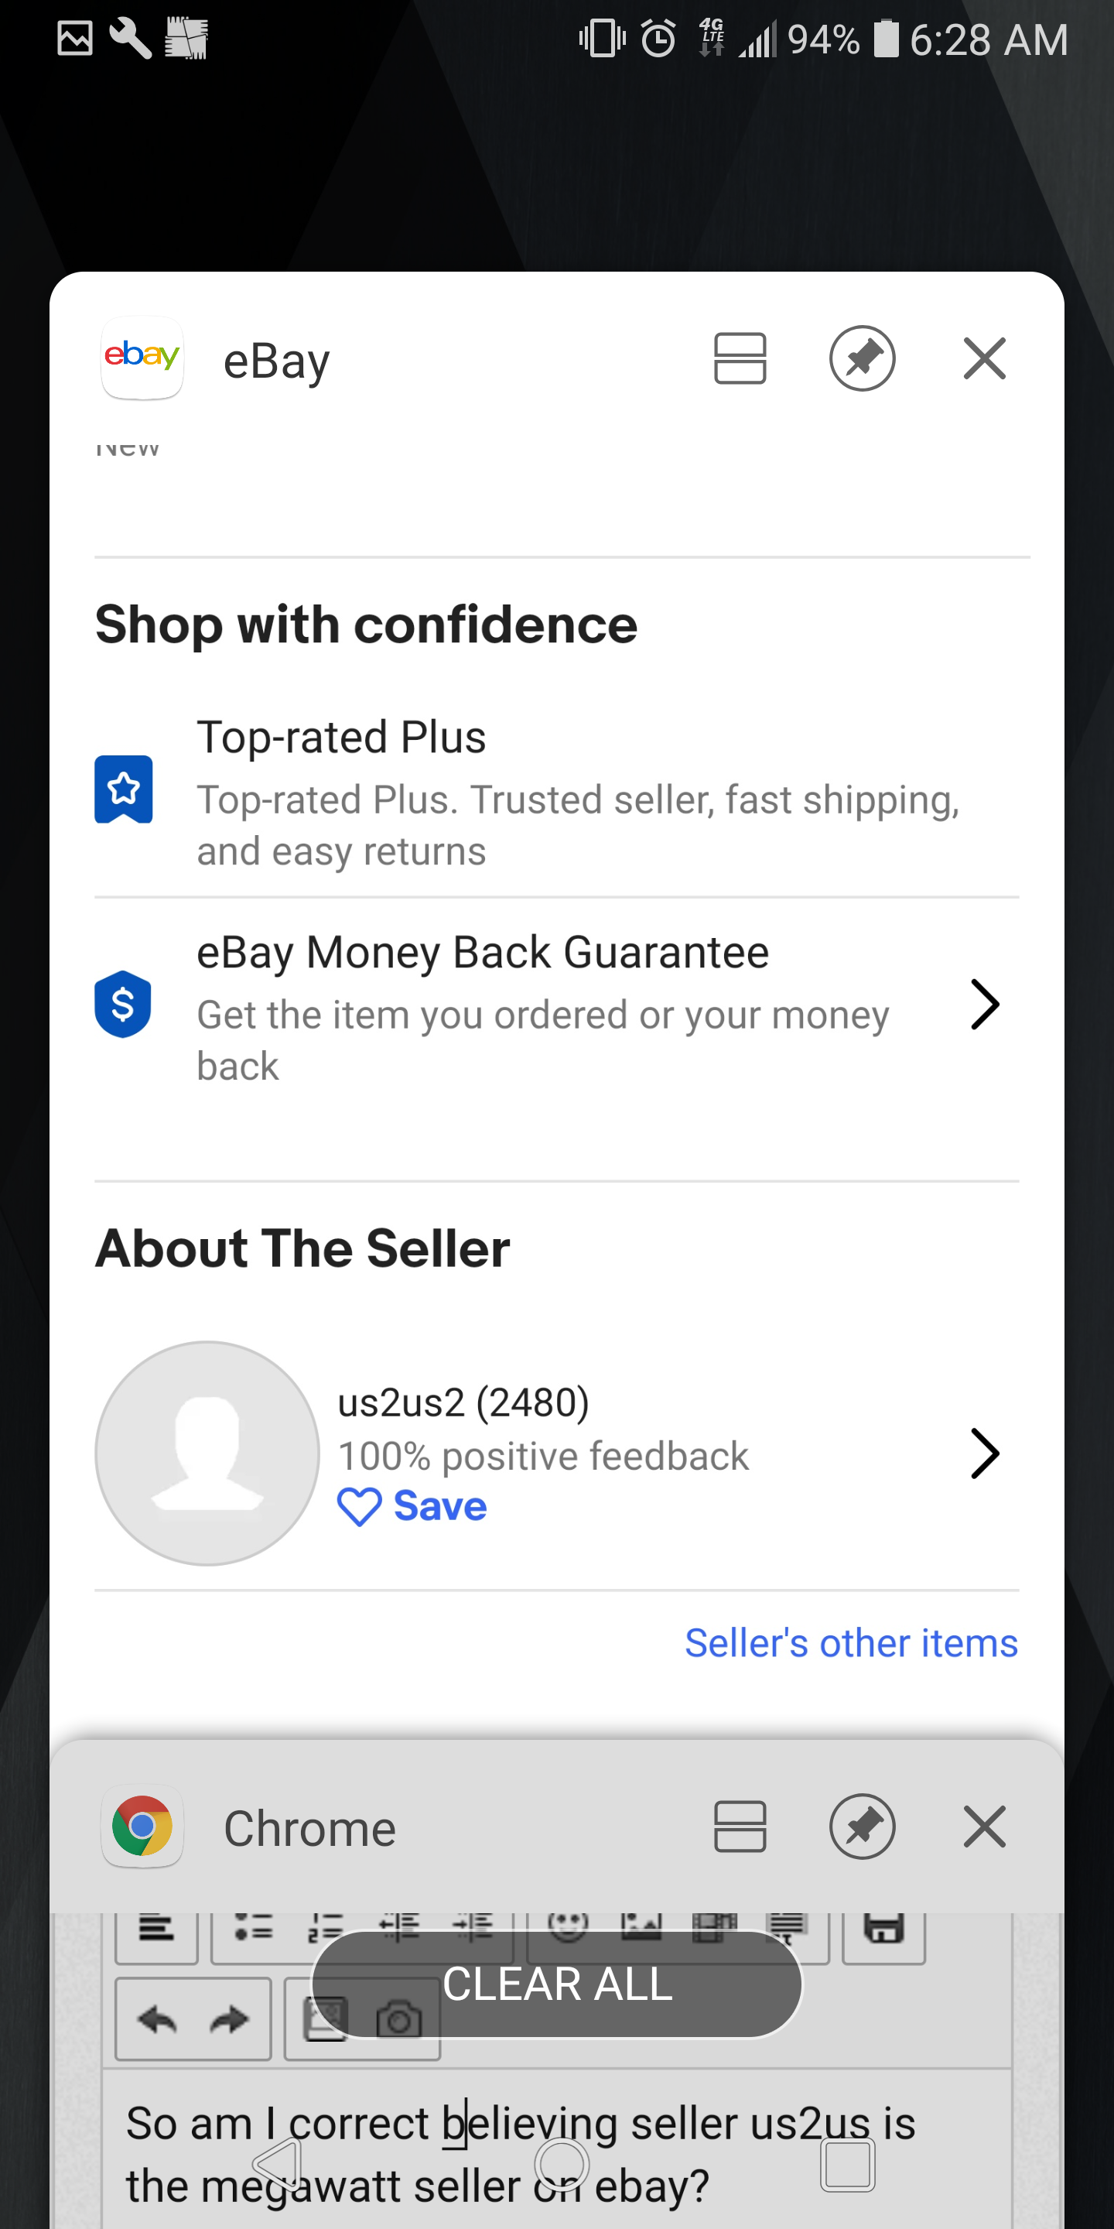Open Seller's other items link

pos(851,1642)
